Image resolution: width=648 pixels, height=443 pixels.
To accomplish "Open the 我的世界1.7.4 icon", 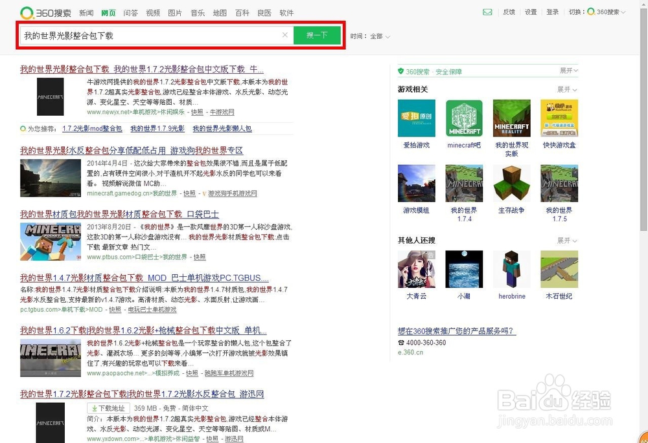I will 464,183.
